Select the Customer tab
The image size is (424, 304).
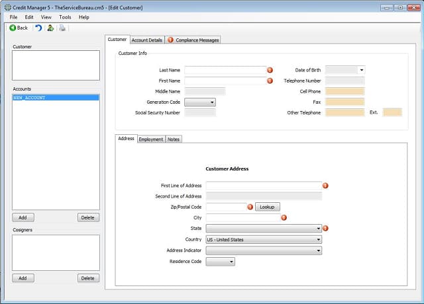click(117, 40)
